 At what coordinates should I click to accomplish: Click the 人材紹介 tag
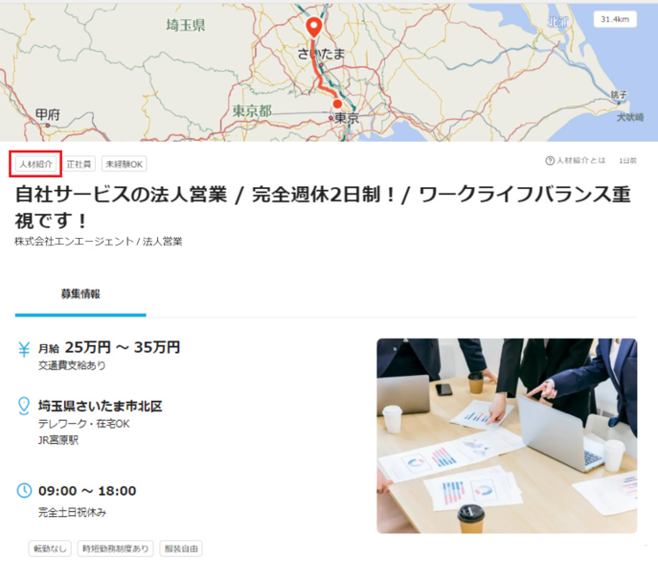(x=36, y=164)
